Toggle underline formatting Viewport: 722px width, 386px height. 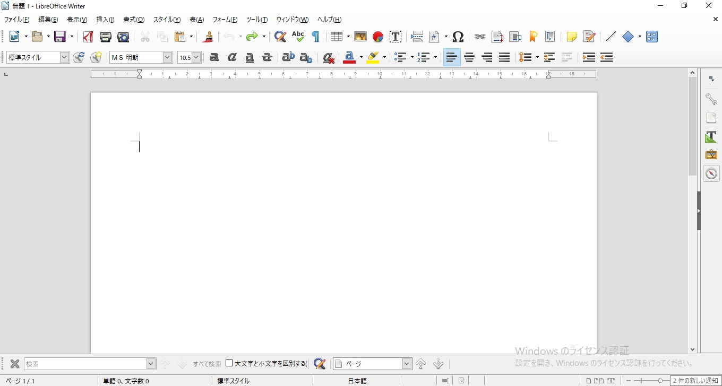250,57
